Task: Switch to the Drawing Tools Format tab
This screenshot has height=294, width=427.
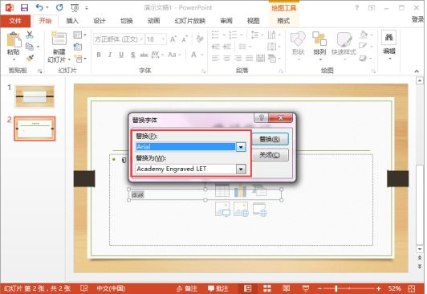Action: (283, 21)
